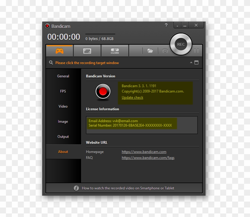Image resolution: width=250 pixels, height=217 pixels.
Task: Open the output folder icon
Action: (150, 51)
